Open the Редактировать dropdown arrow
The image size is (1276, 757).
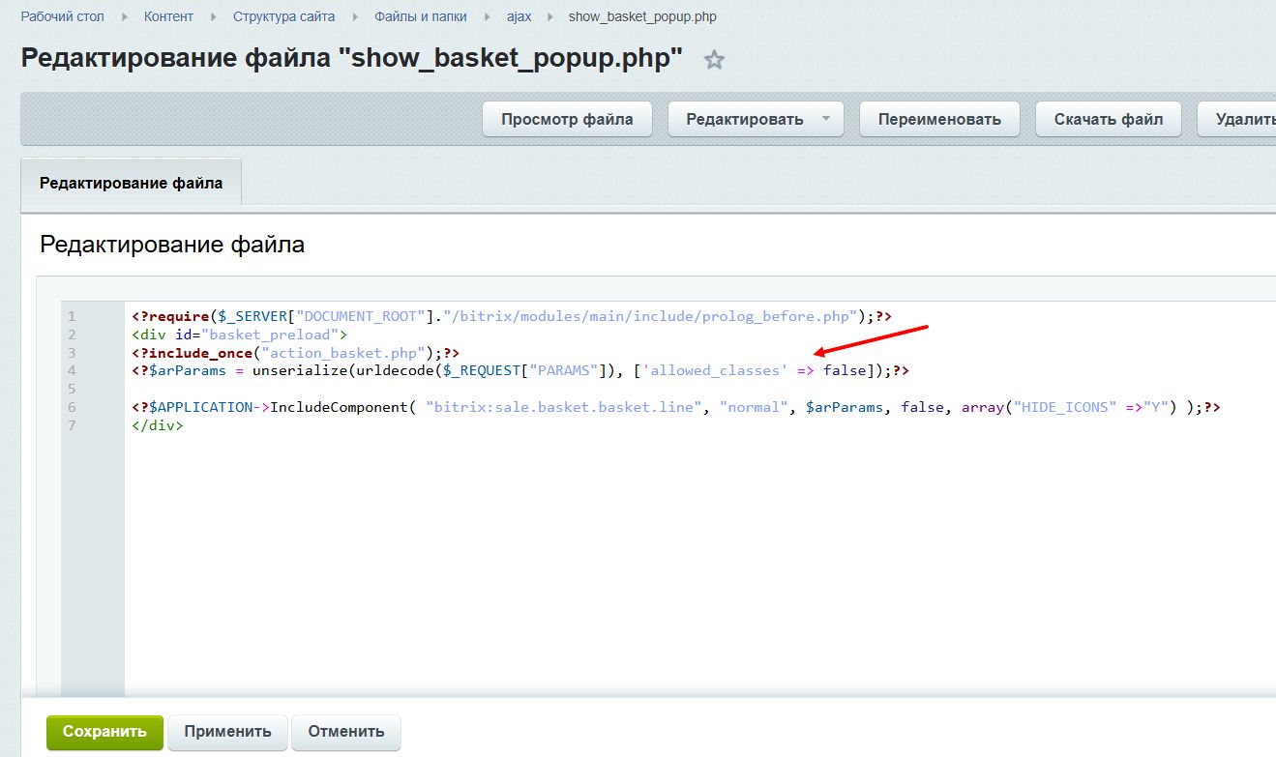tap(825, 119)
